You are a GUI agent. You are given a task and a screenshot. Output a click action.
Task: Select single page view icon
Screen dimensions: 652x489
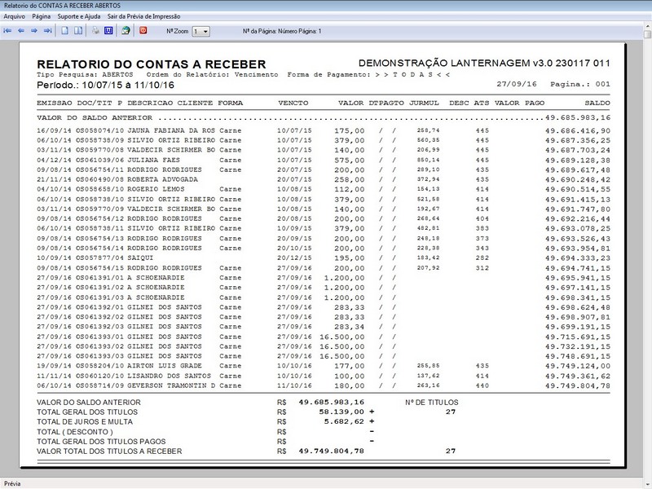[65, 31]
